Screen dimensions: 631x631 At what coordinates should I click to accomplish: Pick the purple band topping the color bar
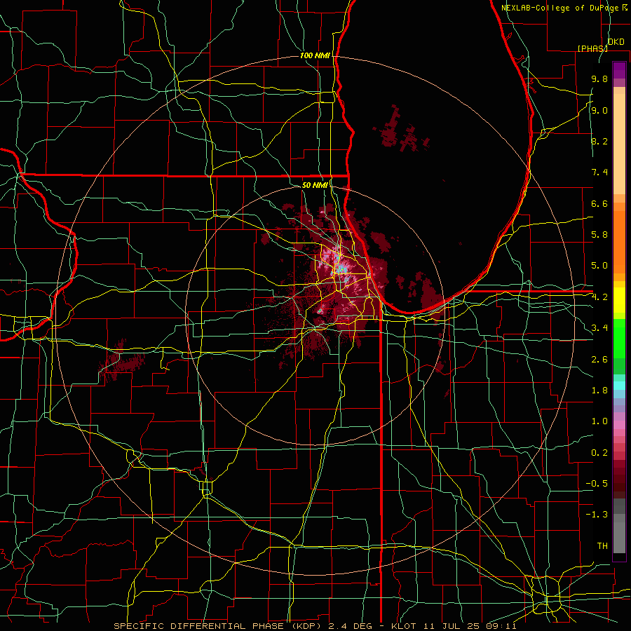(x=619, y=70)
